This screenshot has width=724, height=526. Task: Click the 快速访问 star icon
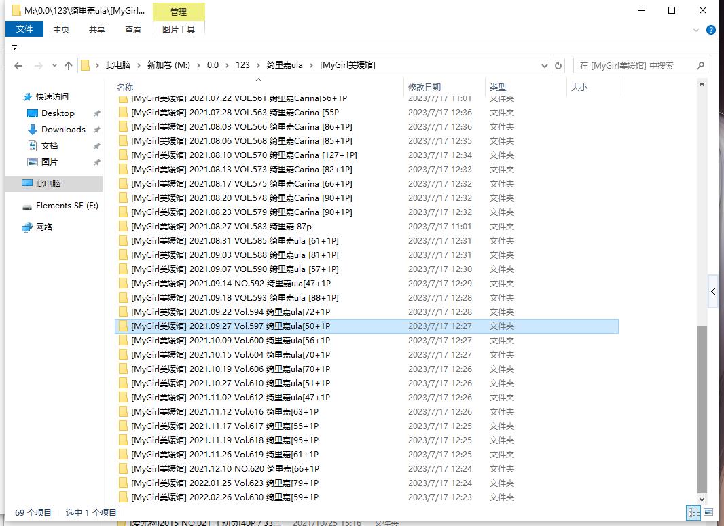28,97
